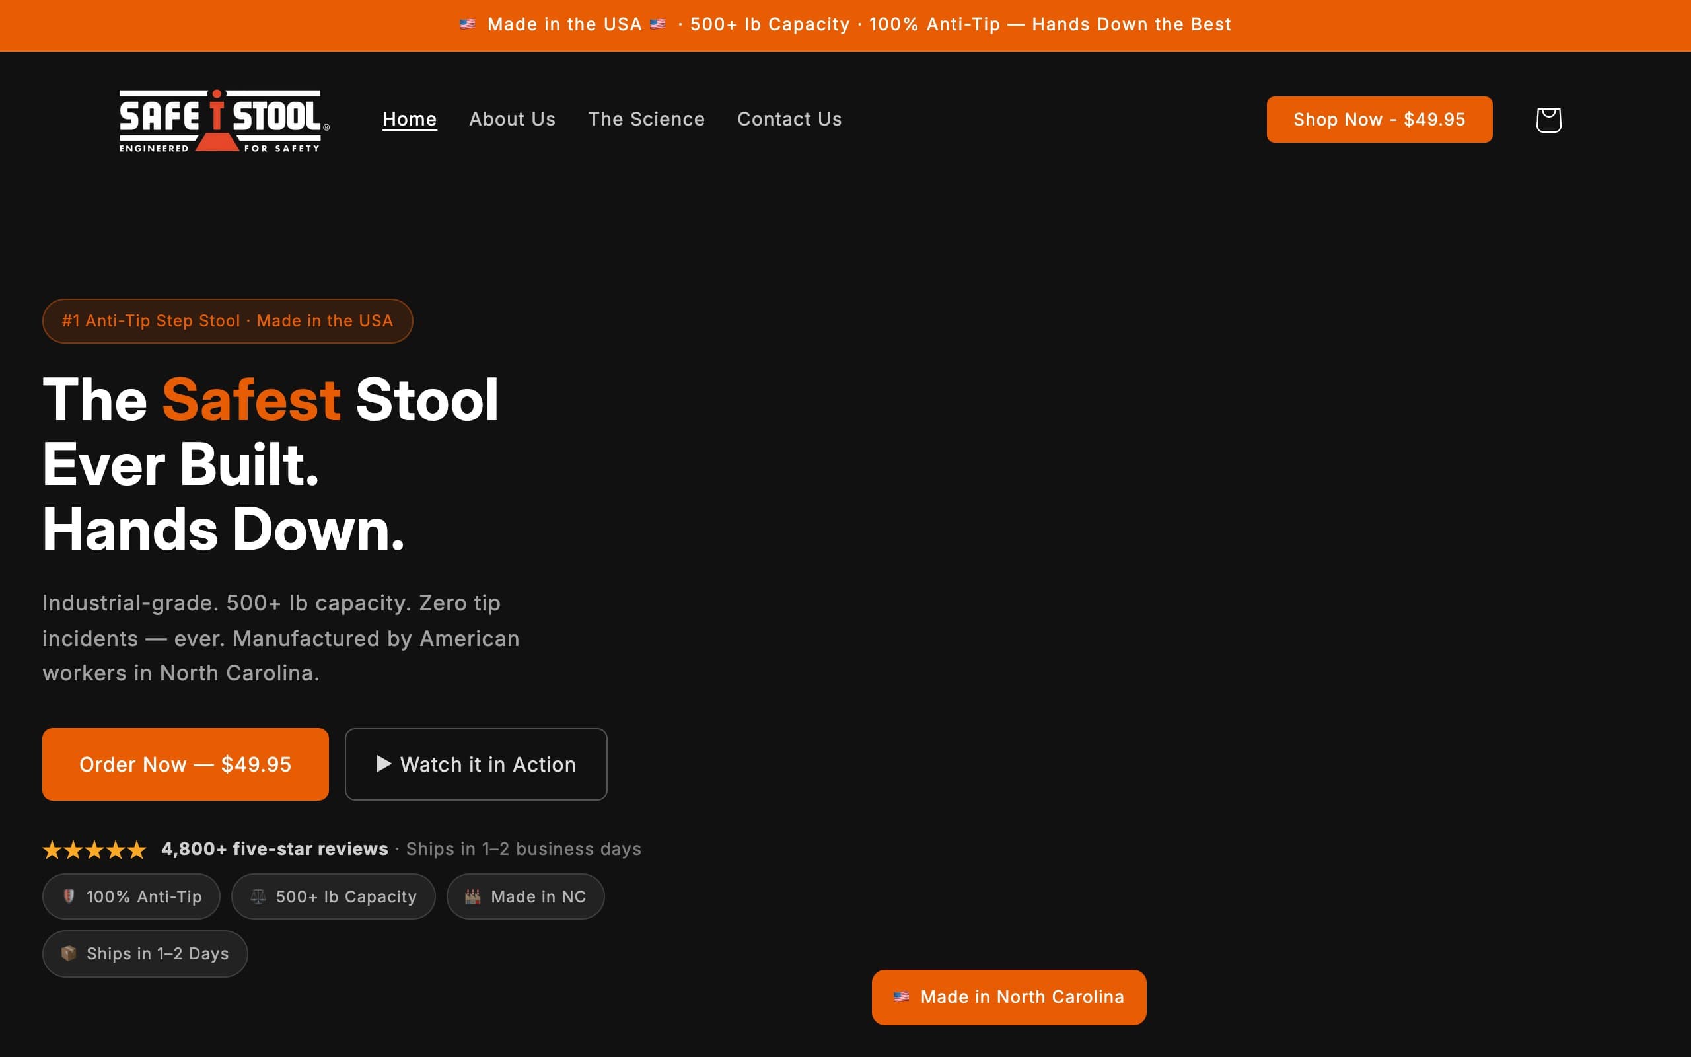Screen dimensions: 1691x1057
Task: Click the factory icon beside Made in NC
Action: 473,896
